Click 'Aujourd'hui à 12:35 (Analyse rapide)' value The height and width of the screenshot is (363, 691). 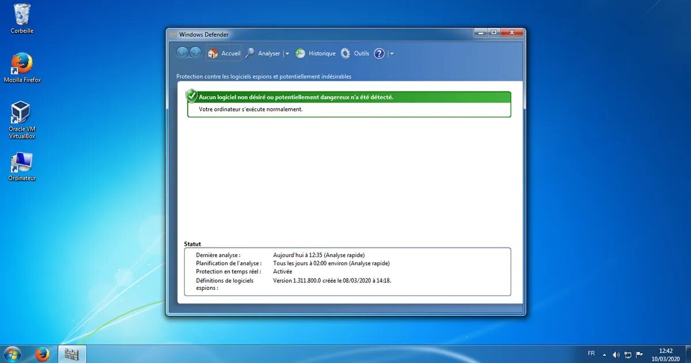[319, 255]
